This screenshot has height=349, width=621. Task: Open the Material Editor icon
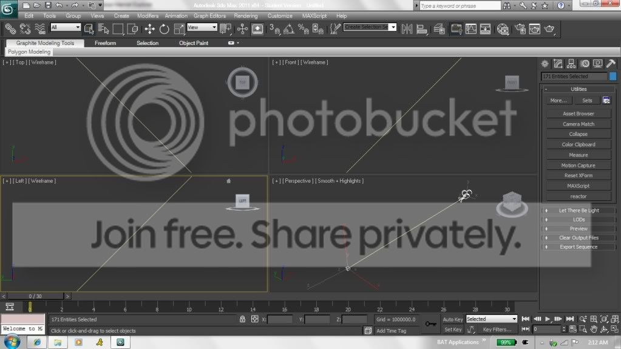point(503,29)
